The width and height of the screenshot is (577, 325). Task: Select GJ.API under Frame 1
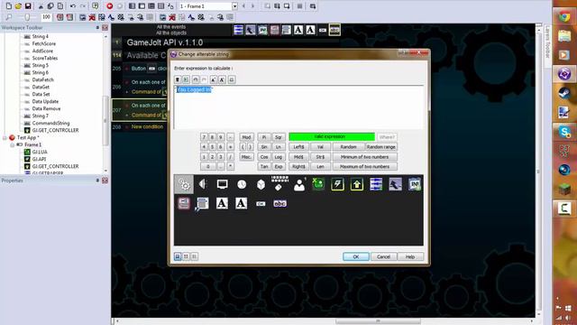tap(39, 159)
